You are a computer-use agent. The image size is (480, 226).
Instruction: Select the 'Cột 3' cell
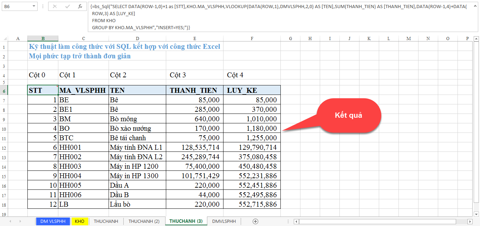(195, 75)
